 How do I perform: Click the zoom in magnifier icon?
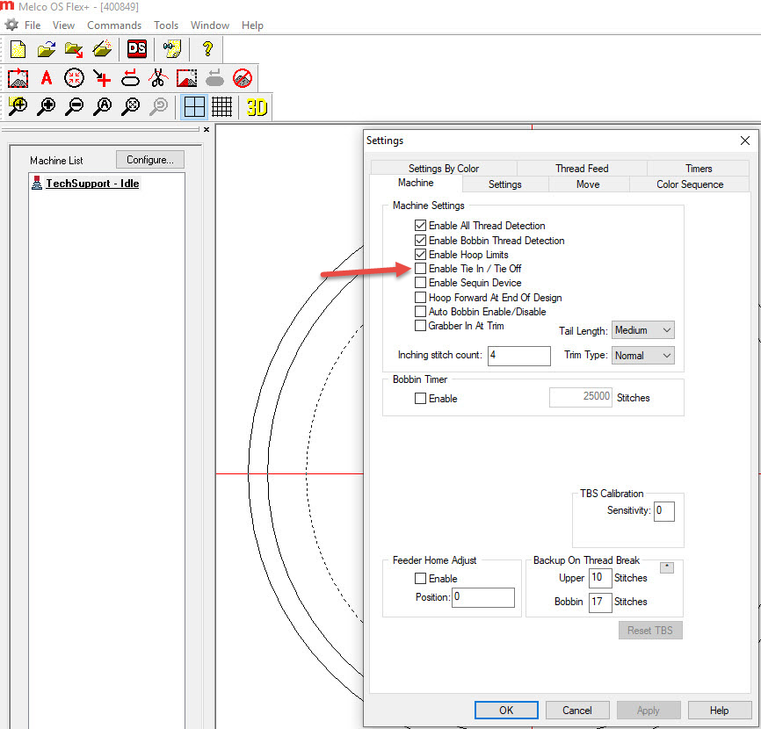point(47,107)
